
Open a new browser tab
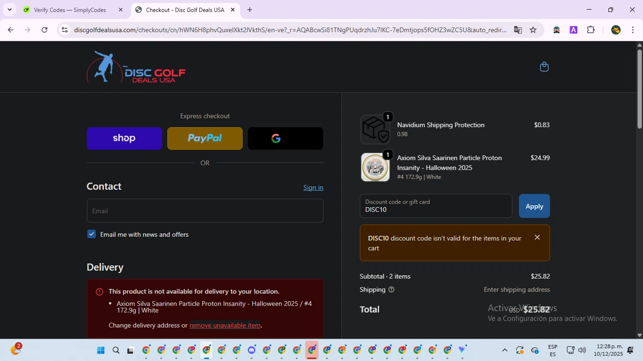(249, 10)
